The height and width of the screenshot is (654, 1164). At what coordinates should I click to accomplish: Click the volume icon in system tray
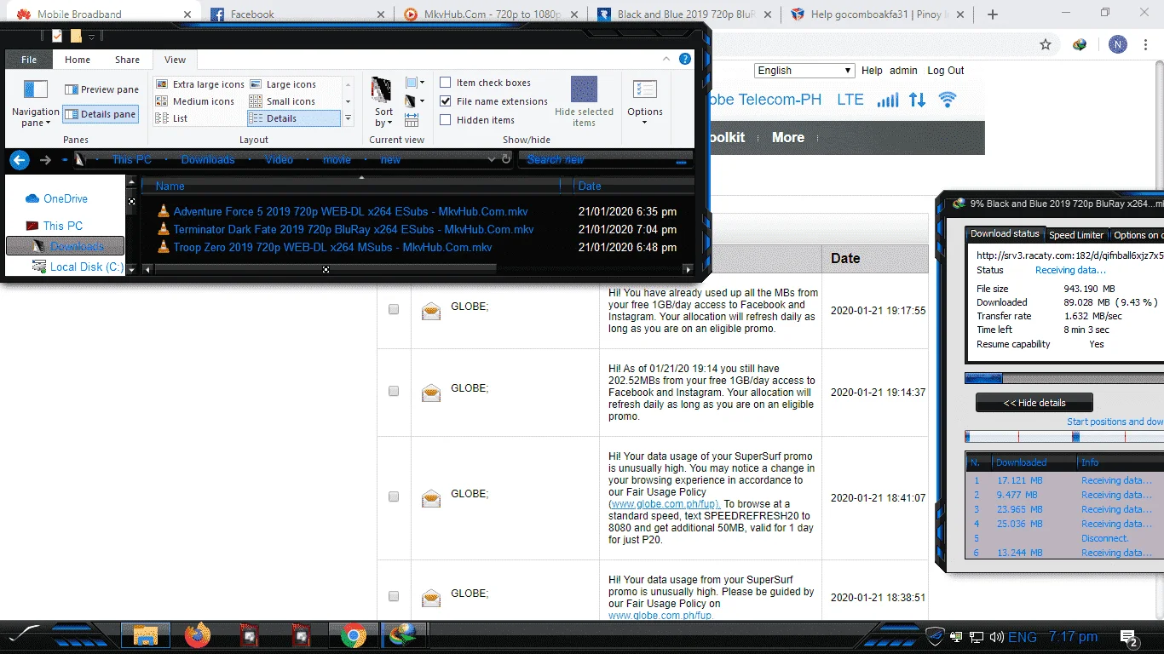(x=996, y=637)
